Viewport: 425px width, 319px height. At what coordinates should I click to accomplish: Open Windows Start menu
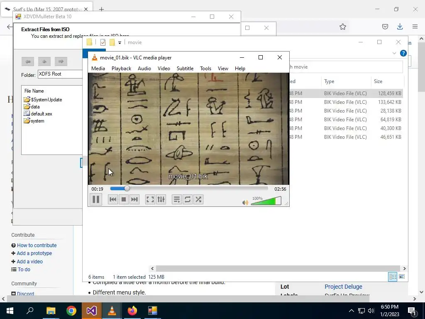(x=10, y=311)
